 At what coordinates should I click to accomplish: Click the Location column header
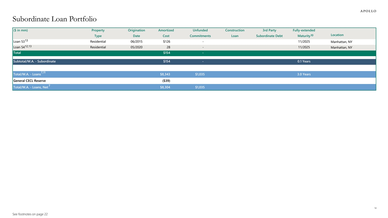point(337,35)
